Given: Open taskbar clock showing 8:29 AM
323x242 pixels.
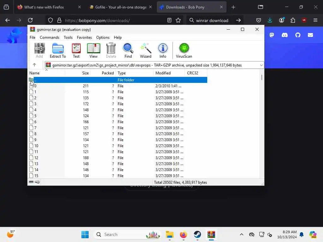Looking at the screenshot, I should (287, 234).
